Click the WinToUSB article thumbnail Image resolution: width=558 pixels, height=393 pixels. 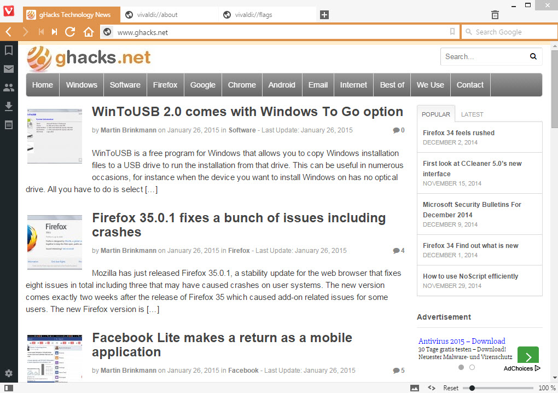coord(55,136)
